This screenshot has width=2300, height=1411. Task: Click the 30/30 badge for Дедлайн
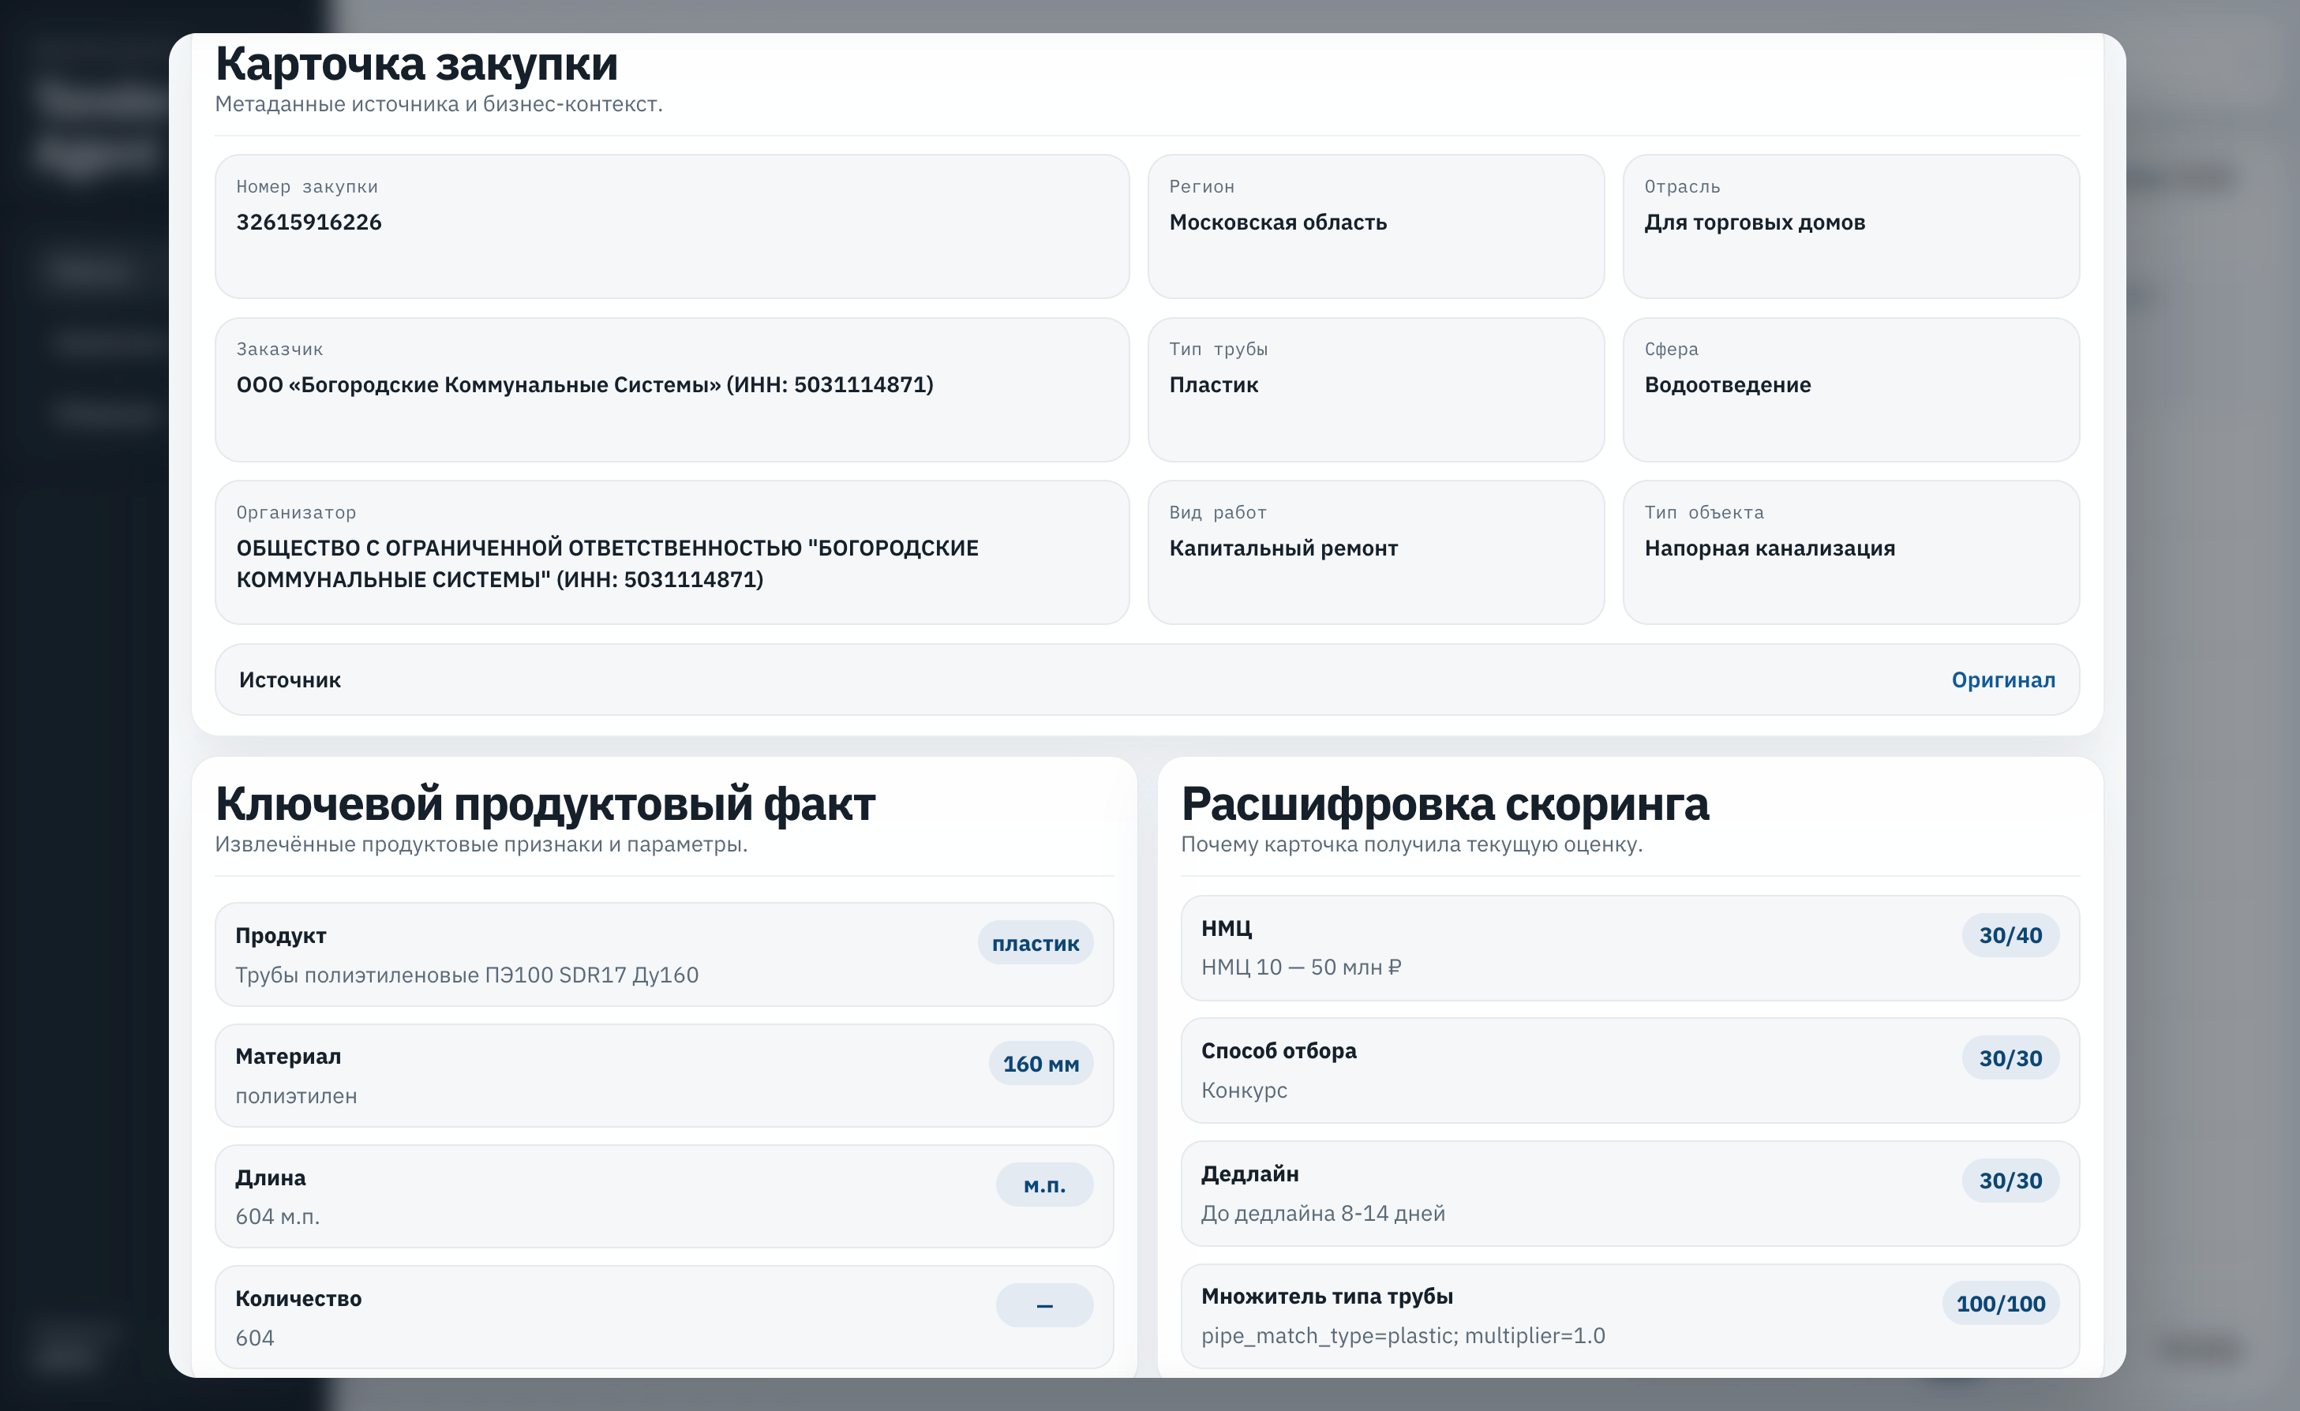point(2010,1181)
